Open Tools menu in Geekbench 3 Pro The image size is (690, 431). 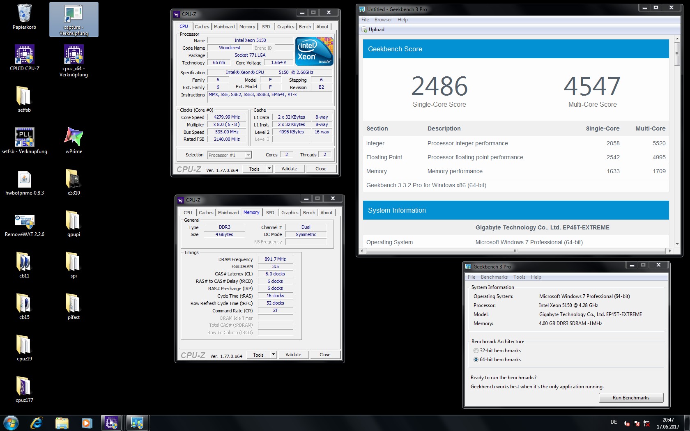pyautogui.click(x=519, y=277)
